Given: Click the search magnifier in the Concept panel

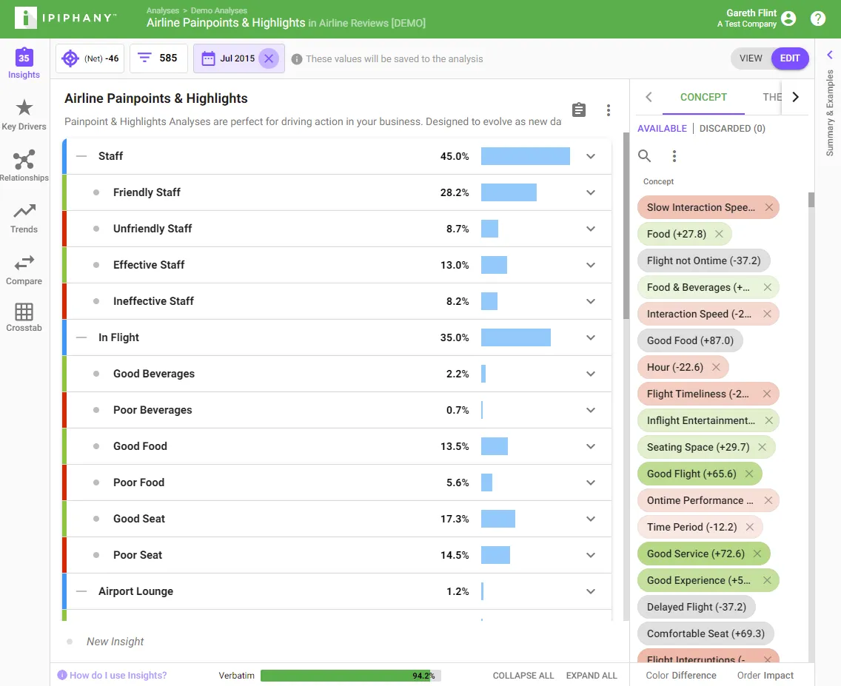Looking at the screenshot, I should [x=644, y=156].
